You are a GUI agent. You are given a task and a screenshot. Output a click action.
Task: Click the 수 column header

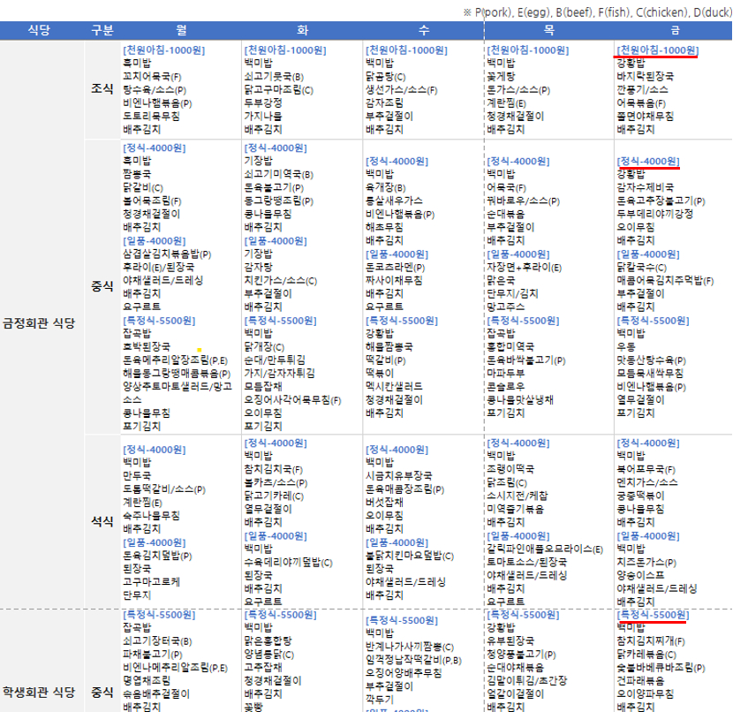(423, 30)
